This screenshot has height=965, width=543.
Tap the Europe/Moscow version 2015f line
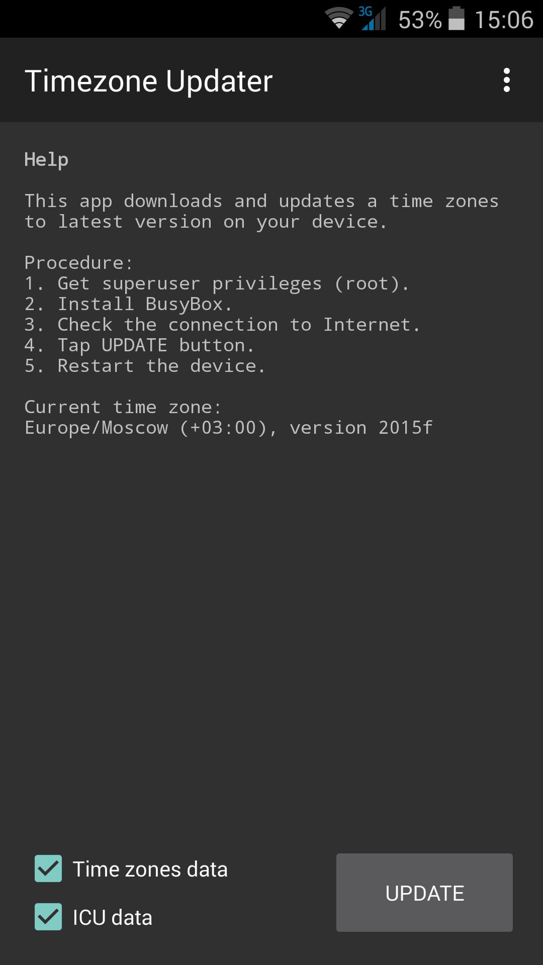(x=228, y=428)
